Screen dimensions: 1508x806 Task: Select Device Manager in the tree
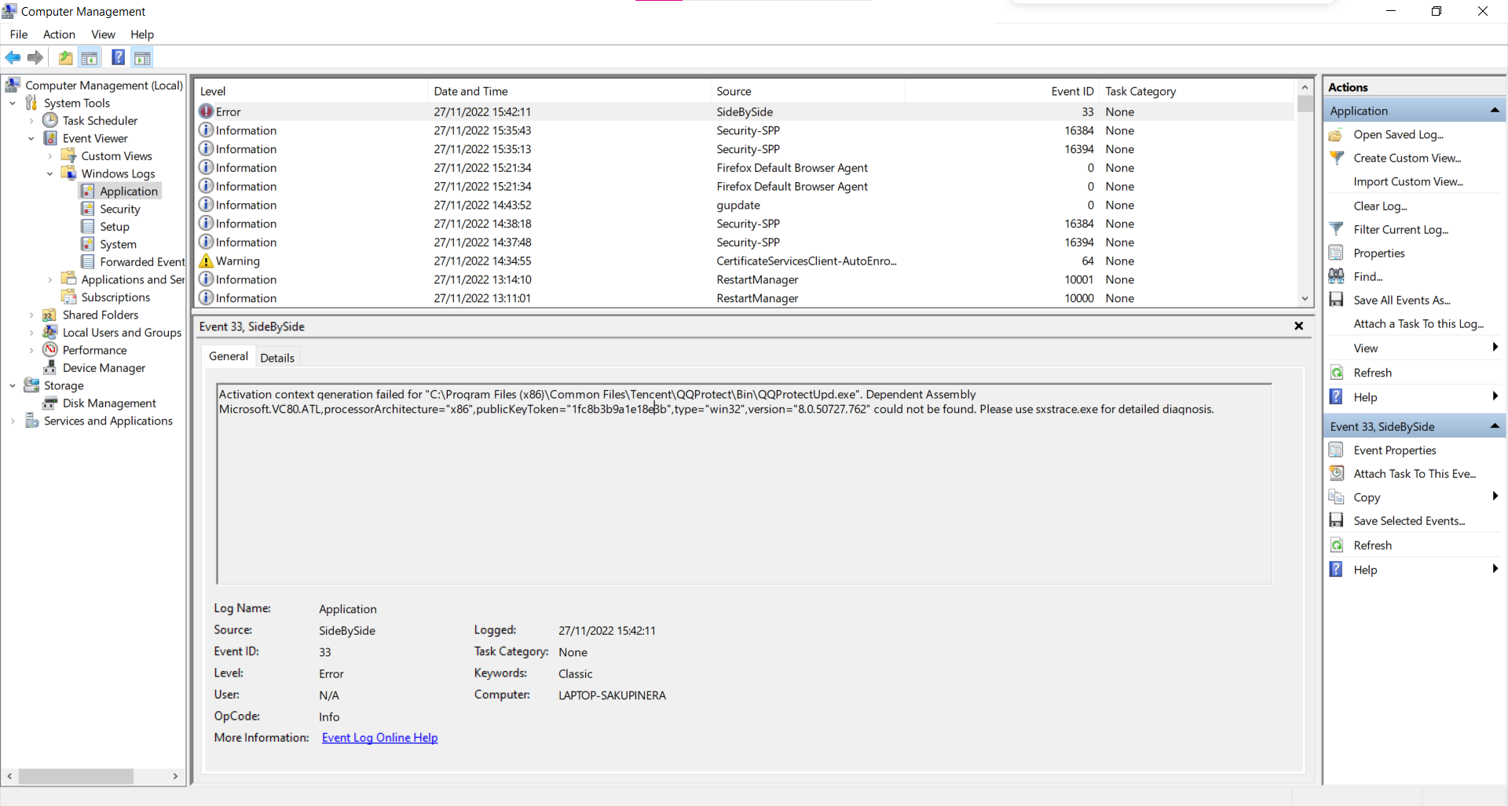(x=104, y=367)
